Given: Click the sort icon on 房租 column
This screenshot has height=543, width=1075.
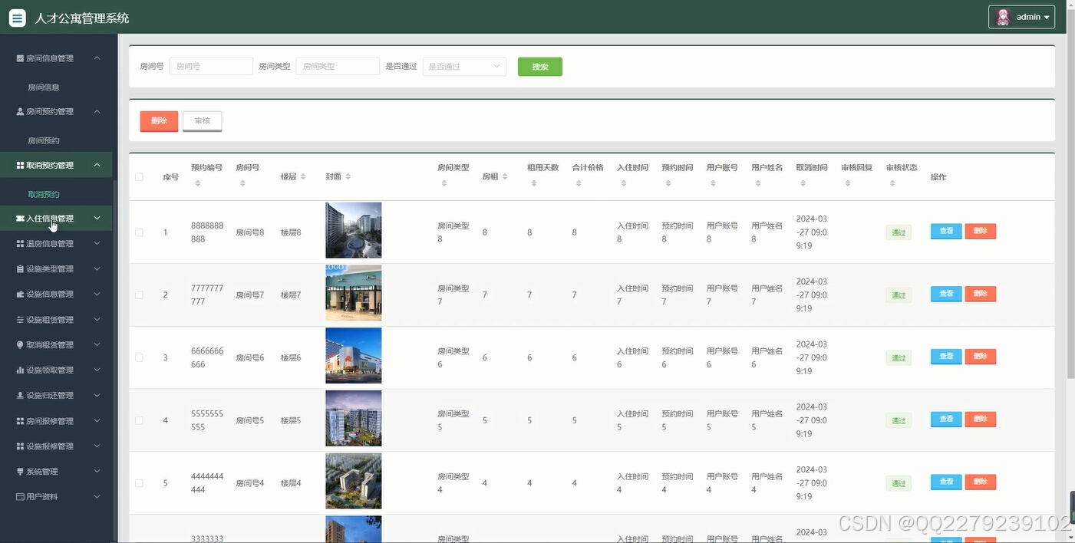Looking at the screenshot, I should [x=506, y=176].
